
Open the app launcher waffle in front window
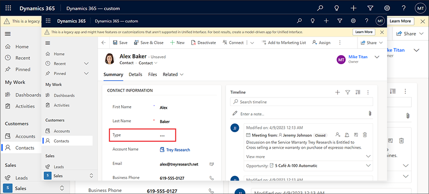click(x=48, y=21)
